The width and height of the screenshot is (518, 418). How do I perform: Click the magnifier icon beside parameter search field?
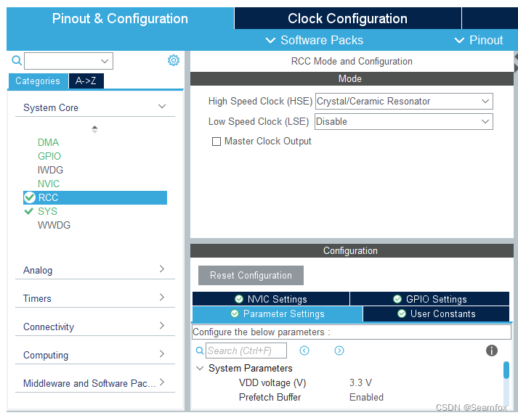[x=200, y=351]
